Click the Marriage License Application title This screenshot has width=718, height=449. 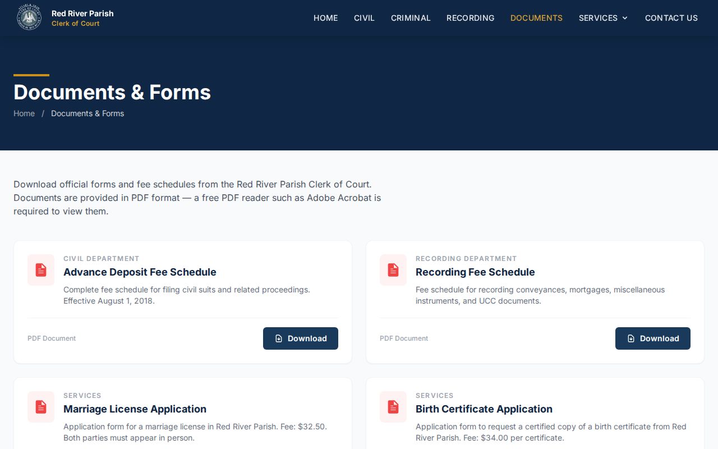135,409
